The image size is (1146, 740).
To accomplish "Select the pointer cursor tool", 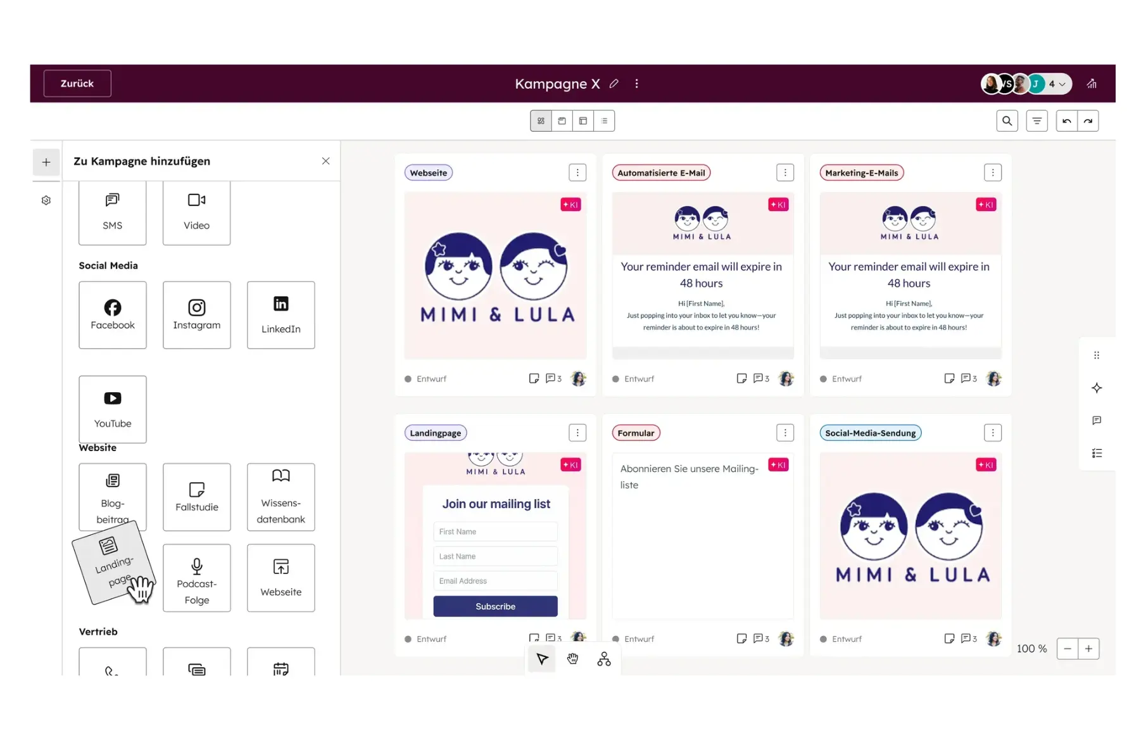I will pos(542,660).
